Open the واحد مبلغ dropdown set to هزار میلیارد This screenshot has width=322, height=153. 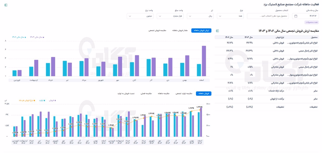[x=170, y=16]
